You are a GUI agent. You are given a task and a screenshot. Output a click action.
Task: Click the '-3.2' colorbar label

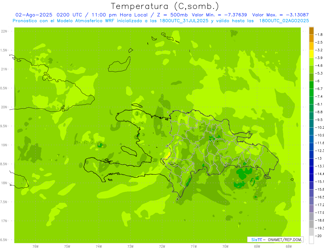(x=319, y=50)
